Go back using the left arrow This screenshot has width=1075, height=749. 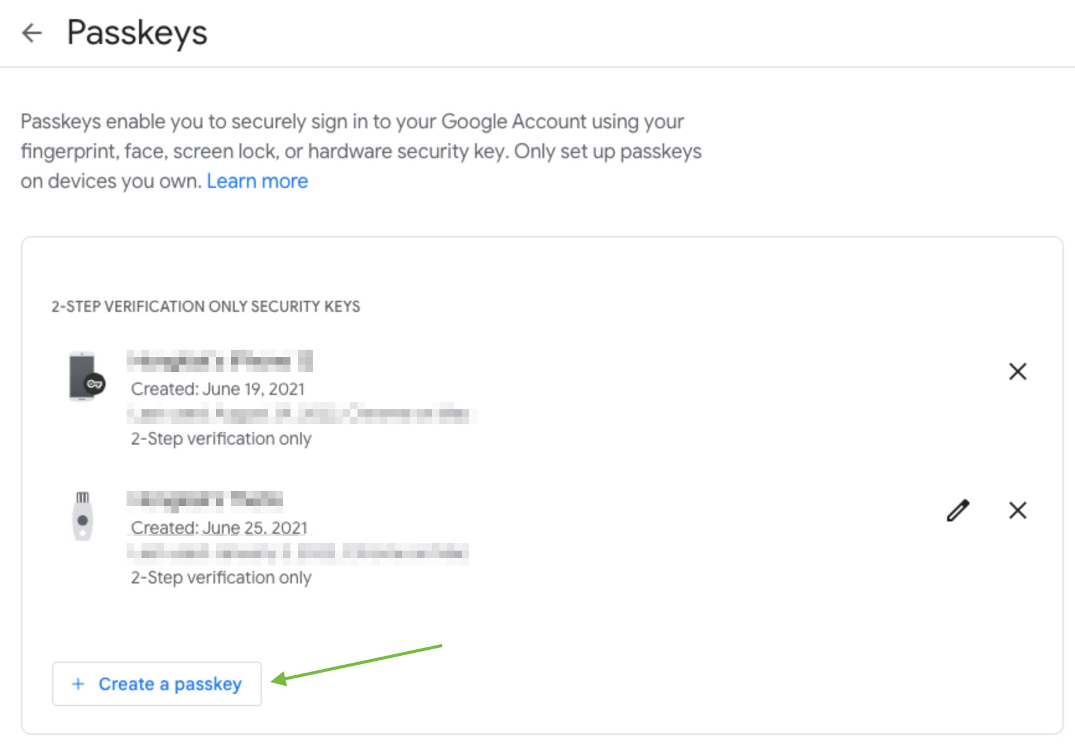[x=32, y=33]
